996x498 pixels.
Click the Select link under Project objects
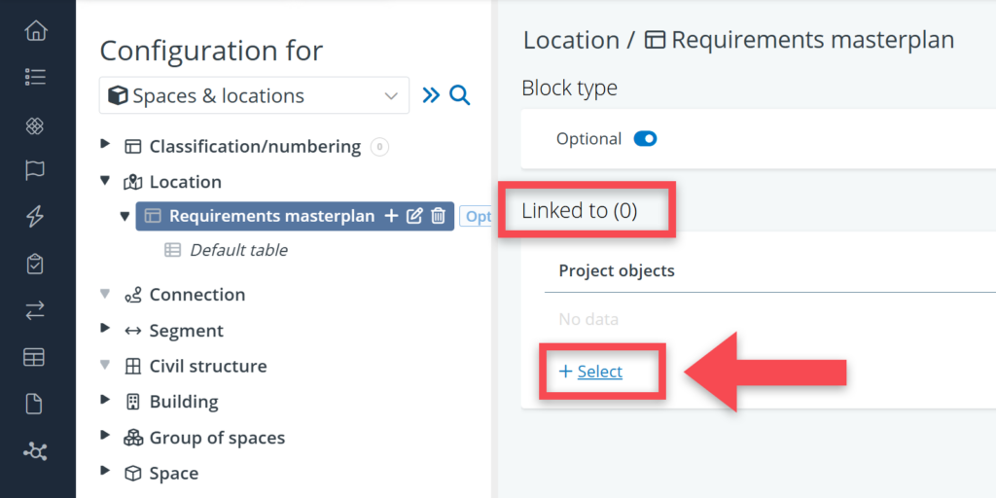[x=599, y=372]
